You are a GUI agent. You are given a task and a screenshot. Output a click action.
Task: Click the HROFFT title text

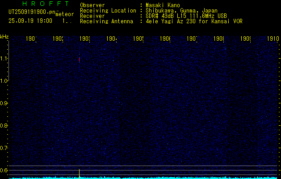tap(40, 4)
